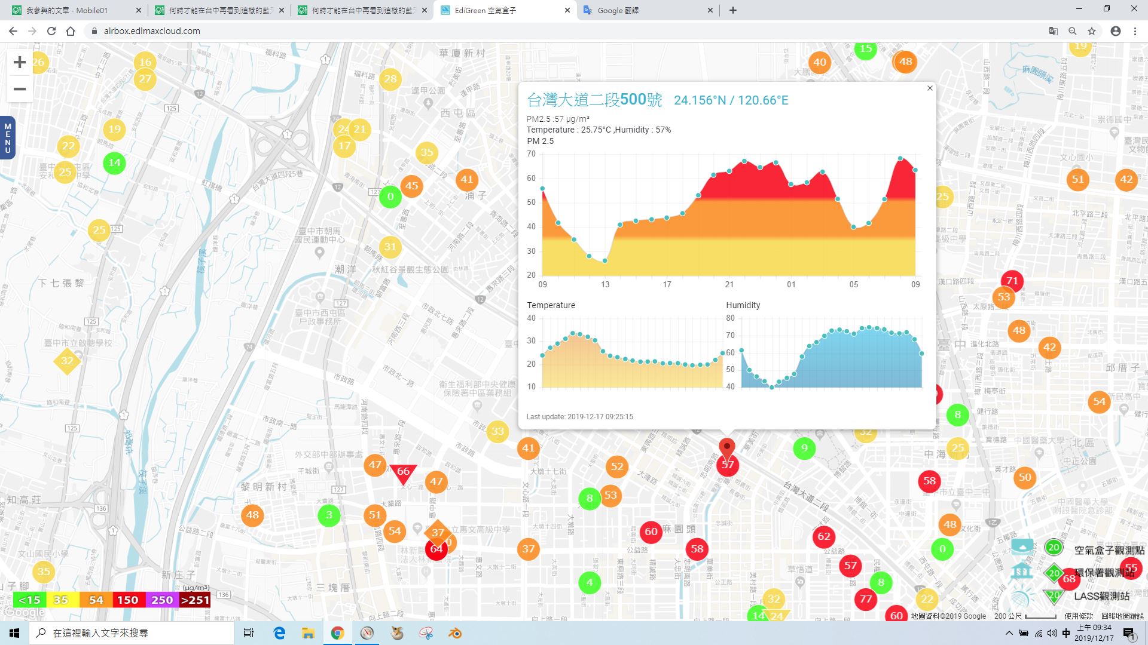Viewport: 1148px width, 645px height.
Task: Click the red location pin marker
Action: tap(726, 448)
